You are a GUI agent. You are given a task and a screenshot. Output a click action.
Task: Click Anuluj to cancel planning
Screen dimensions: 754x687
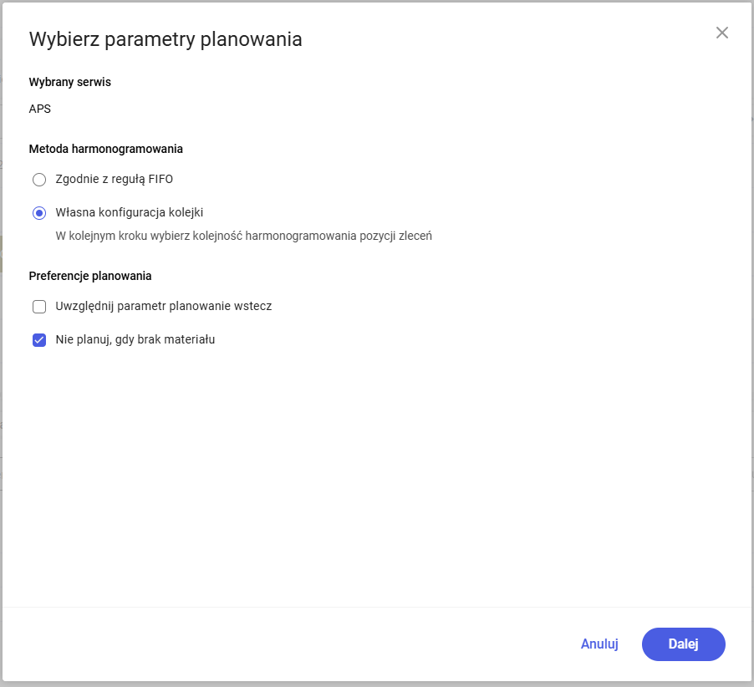599,644
